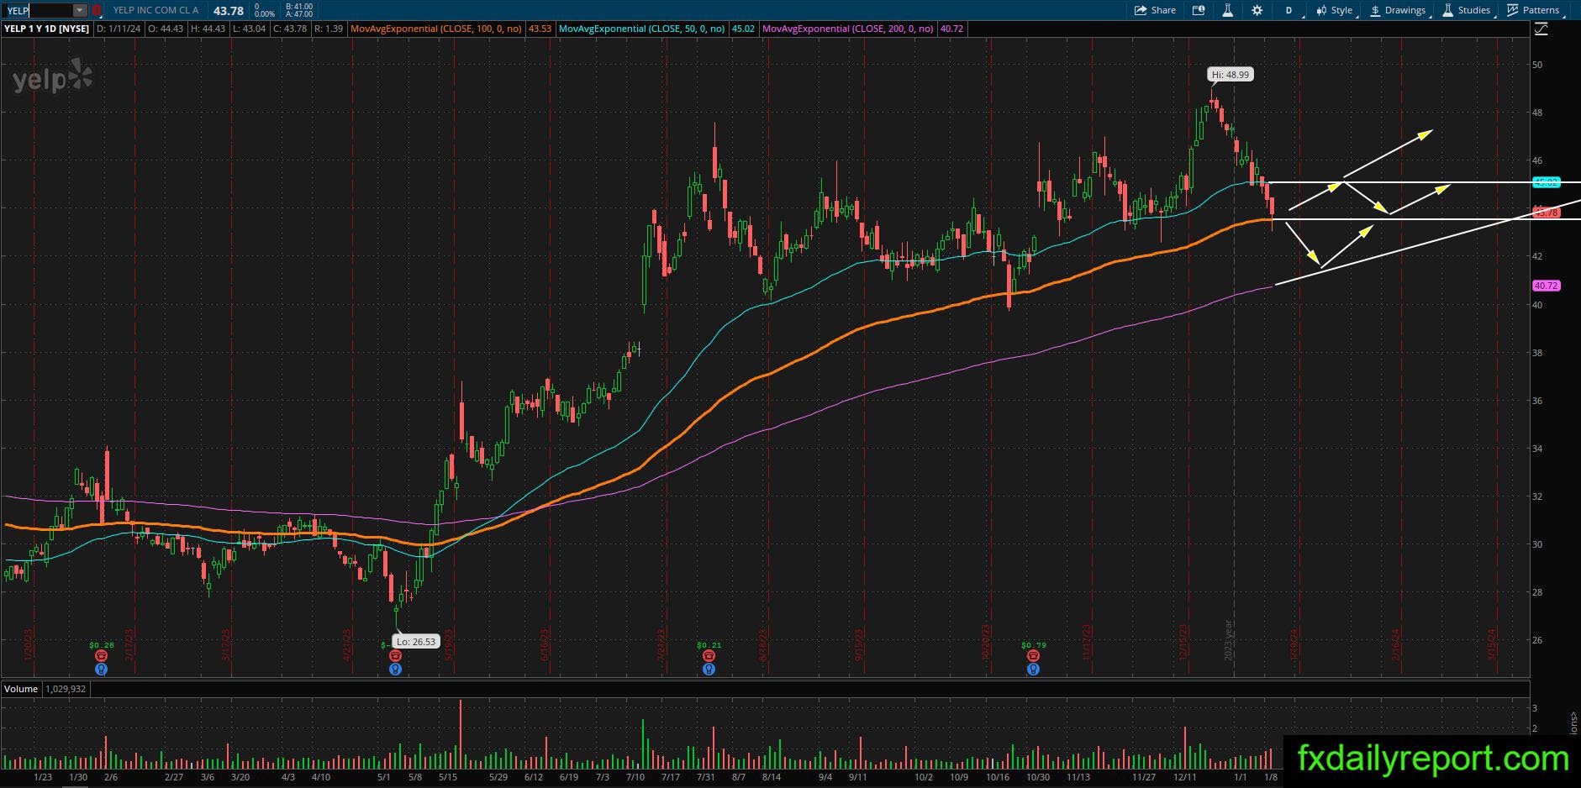Select the MovAvgExponential 50 study label
This screenshot has width=1581, height=788.
642,29
